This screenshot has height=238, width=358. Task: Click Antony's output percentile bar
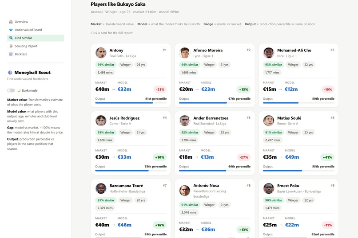pyautogui.click(x=131, y=103)
